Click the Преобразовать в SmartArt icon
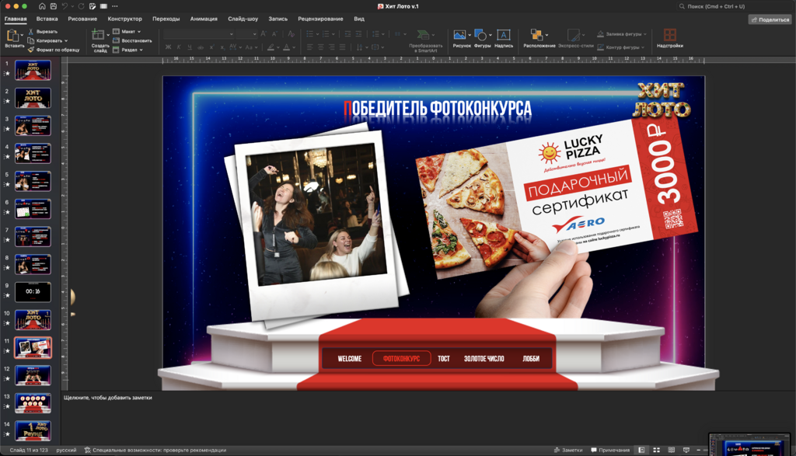This screenshot has width=796, height=456. [422, 35]
